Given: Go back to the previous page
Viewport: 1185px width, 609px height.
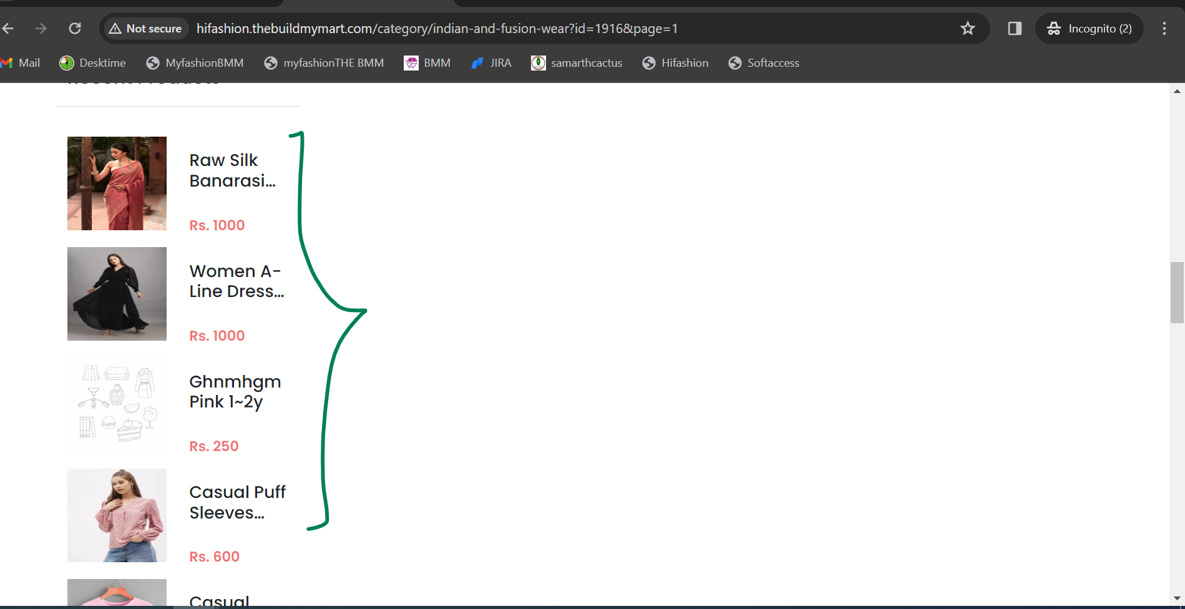Looking at the screenshot, I should (8, 29).
